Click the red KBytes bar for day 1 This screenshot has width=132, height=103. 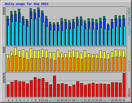8,91
